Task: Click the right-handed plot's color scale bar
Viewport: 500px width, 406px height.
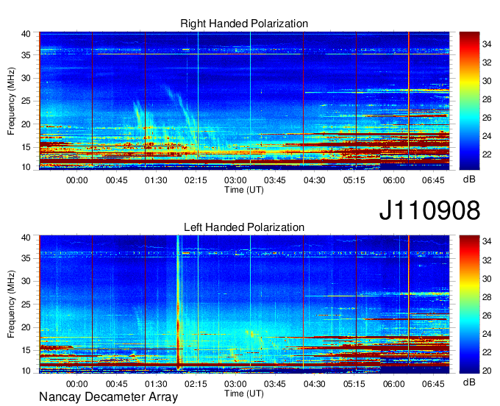Action: [469, 101]
